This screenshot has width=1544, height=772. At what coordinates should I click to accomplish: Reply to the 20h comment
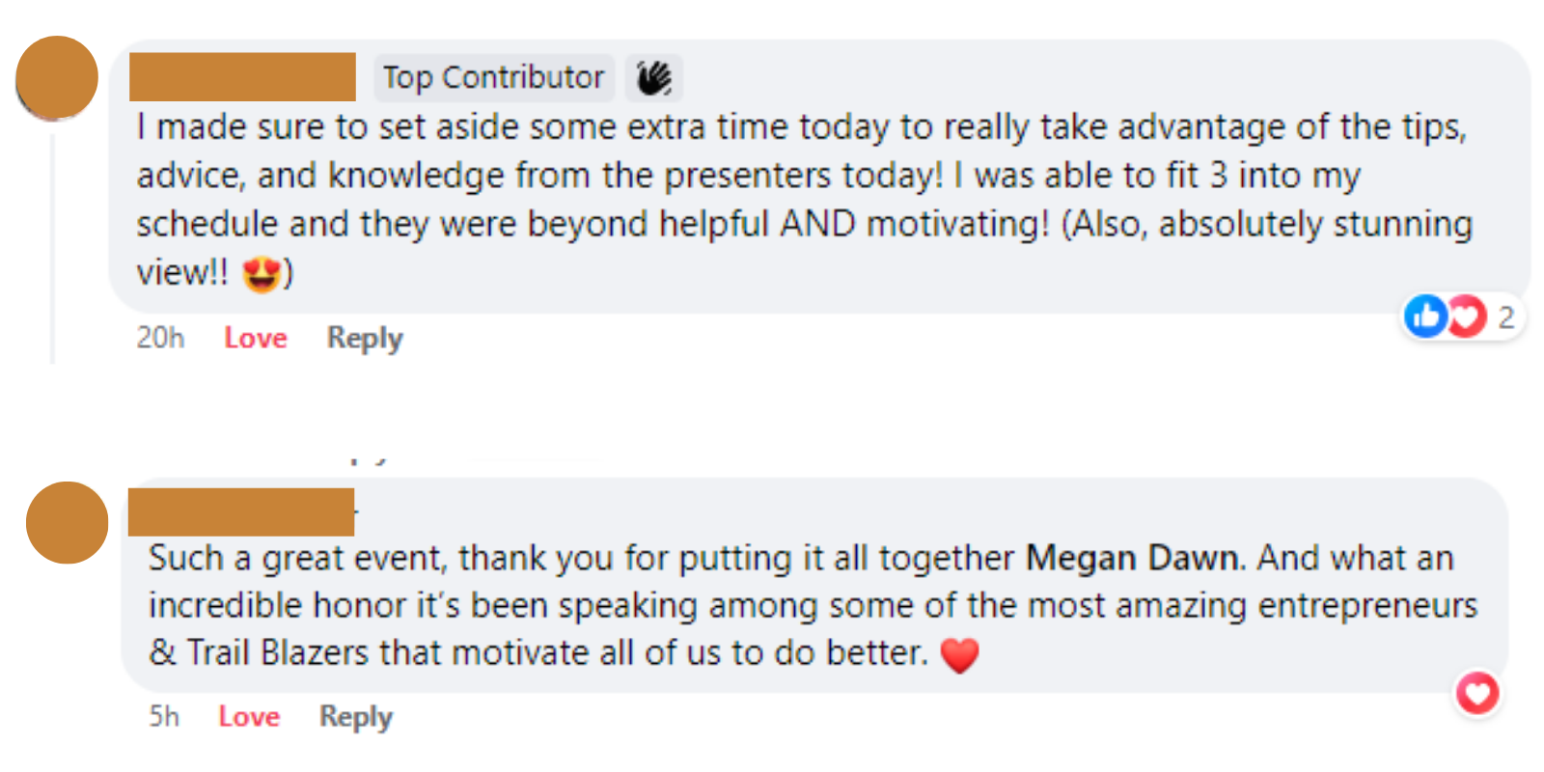point(365,338)
